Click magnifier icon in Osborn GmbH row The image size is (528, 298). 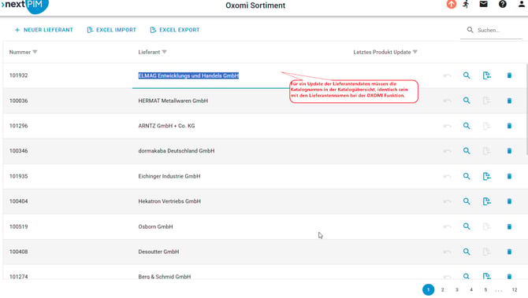tap(467, 226)
